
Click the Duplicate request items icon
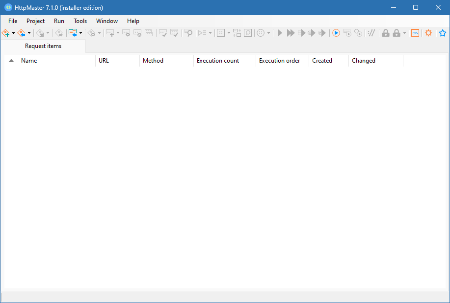(149, 33)
